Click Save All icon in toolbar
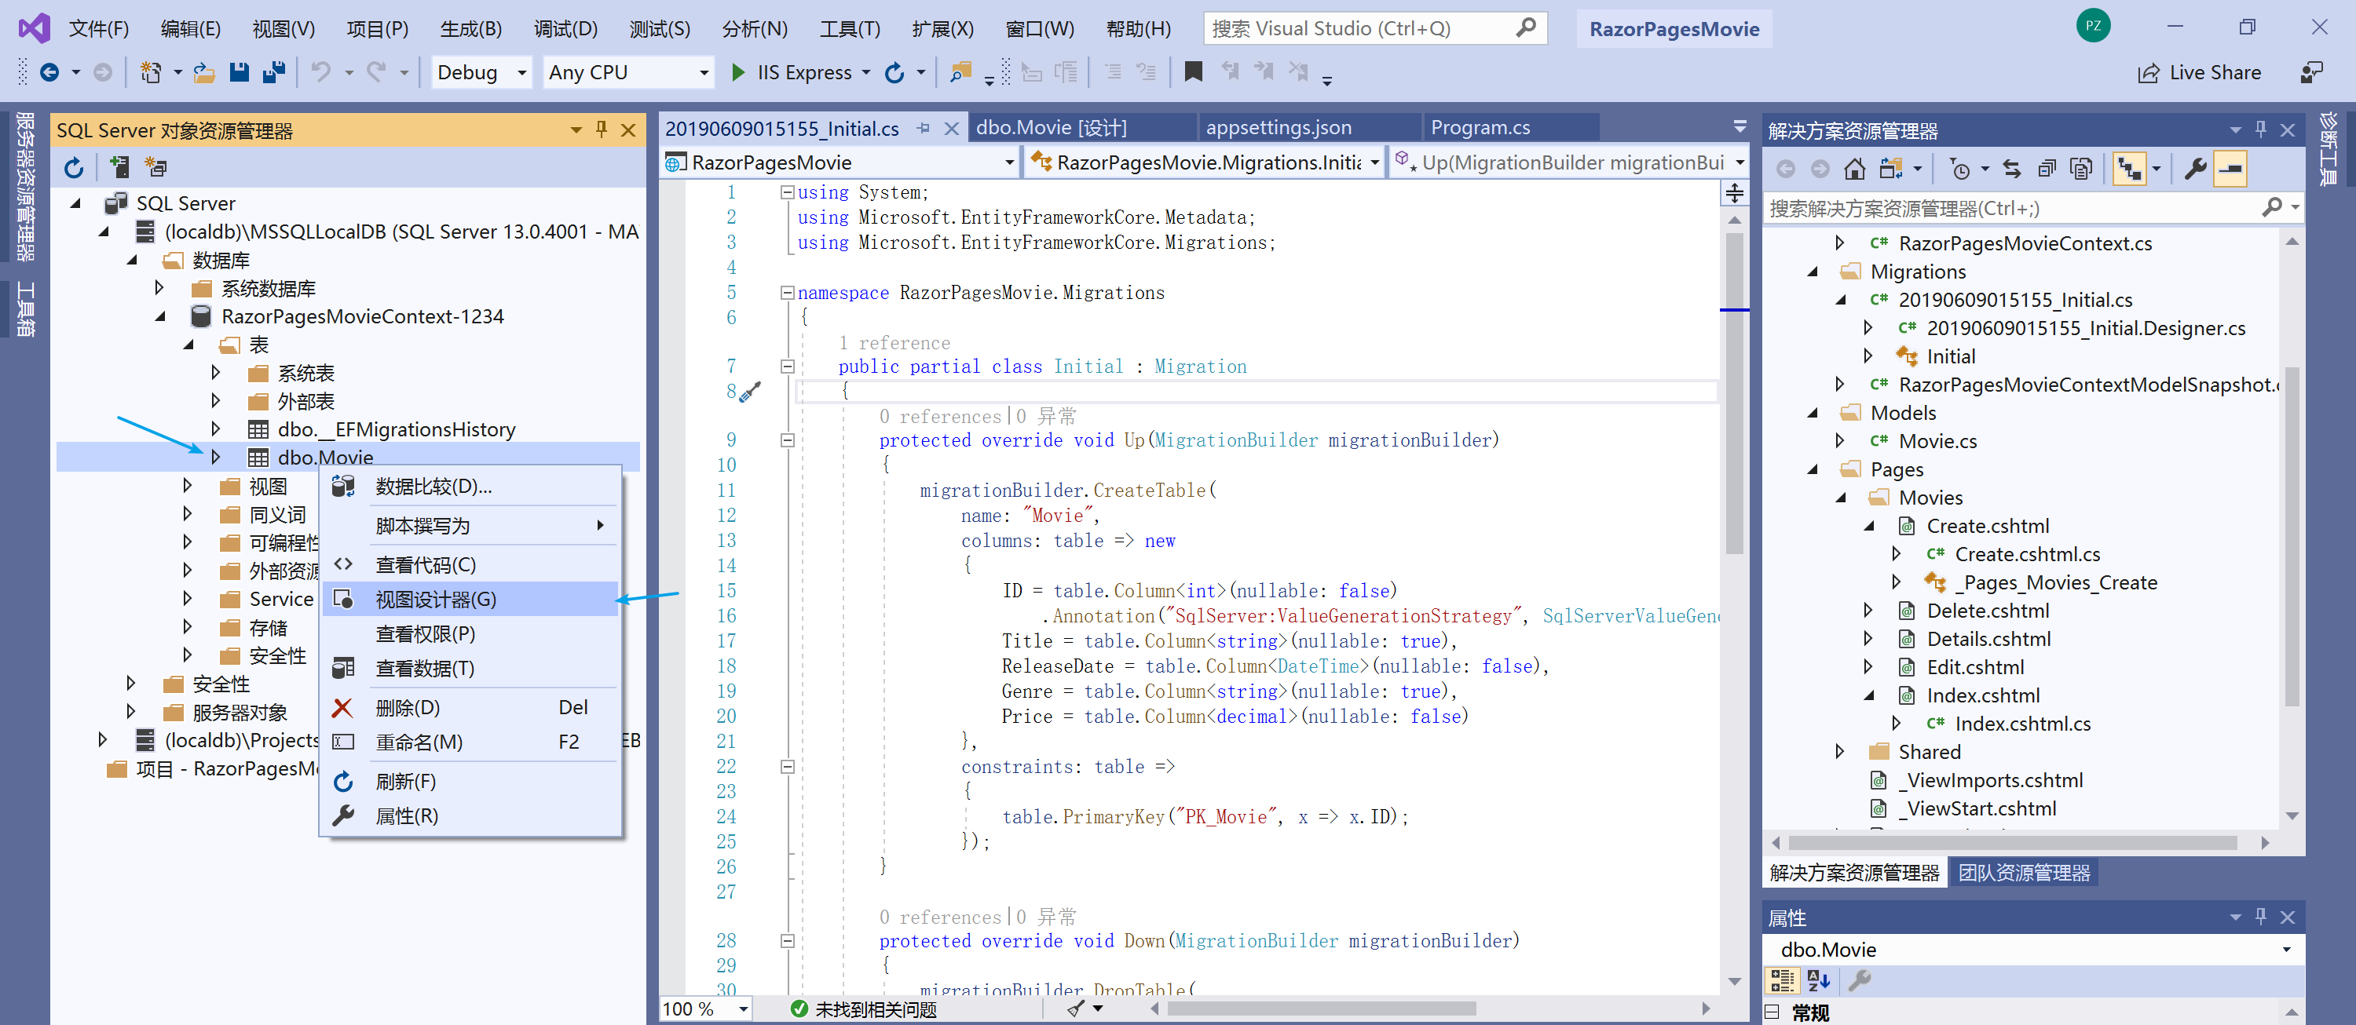Image resolution: width=2356 pixels, height=1025 pixels. tap(273, 72)
